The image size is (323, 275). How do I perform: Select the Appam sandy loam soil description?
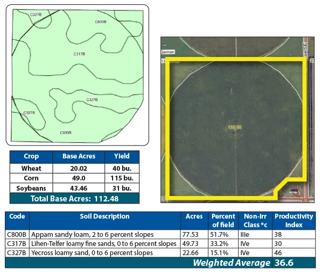[92, 235]
